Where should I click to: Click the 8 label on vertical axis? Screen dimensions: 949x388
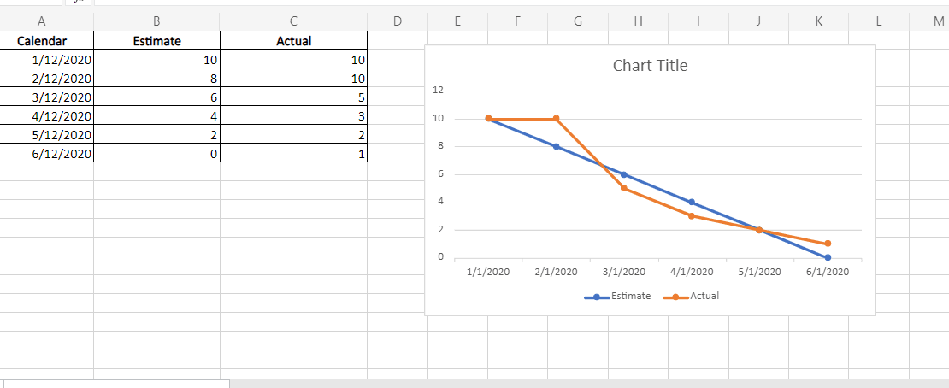coord(441,146)
